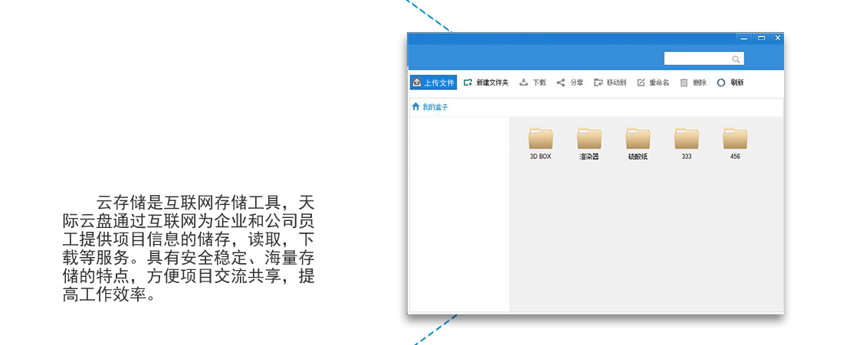Maximize the cloud disk window
843x345 pixels.
click(761, 38)
